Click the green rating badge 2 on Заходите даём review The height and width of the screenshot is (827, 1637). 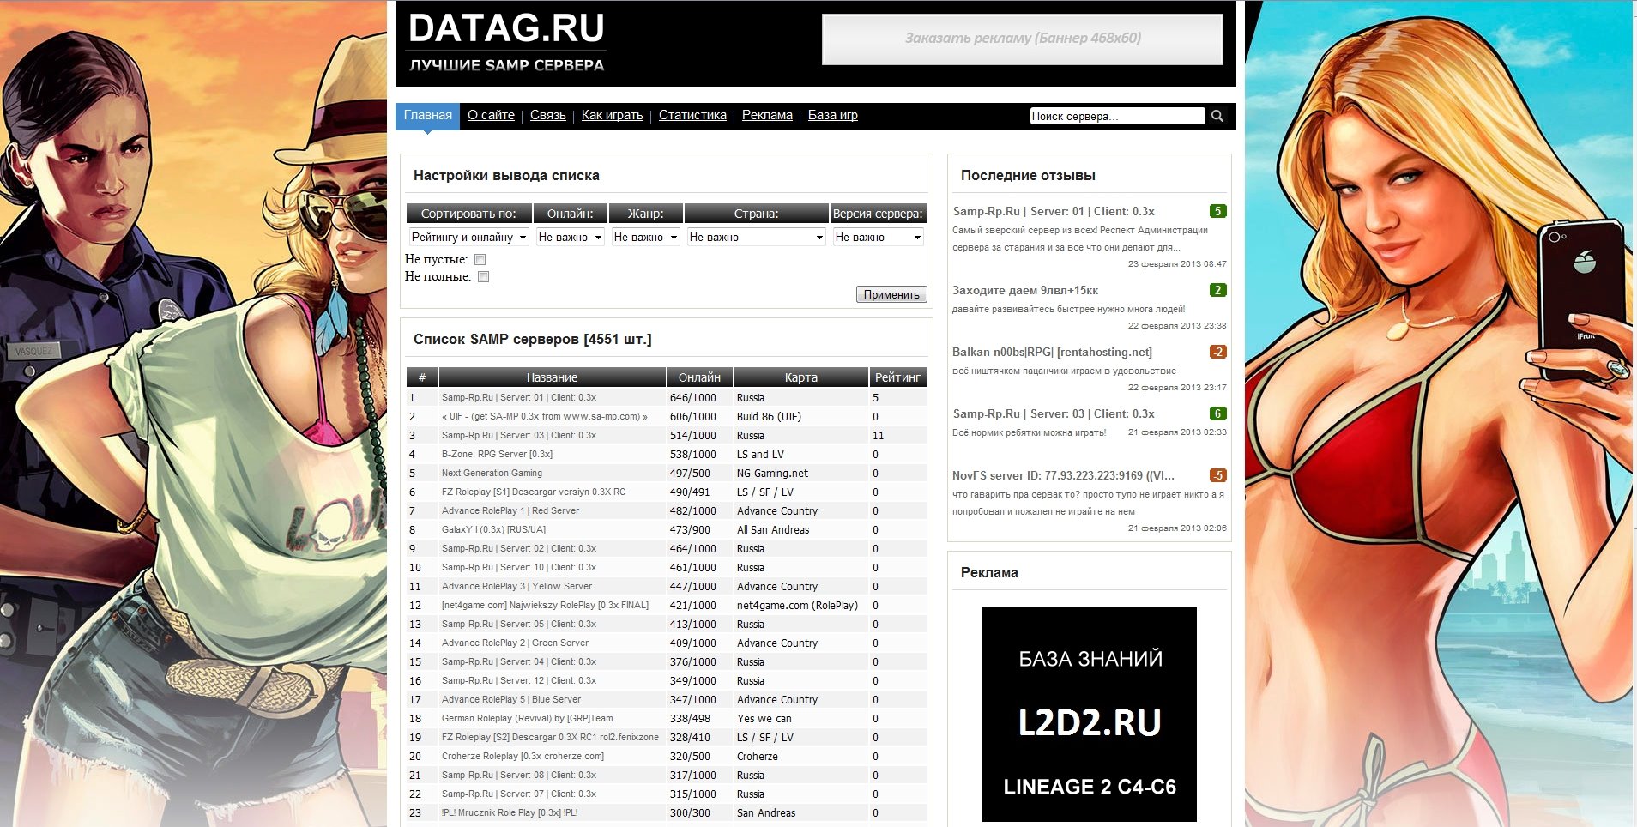coord(1217,290)
